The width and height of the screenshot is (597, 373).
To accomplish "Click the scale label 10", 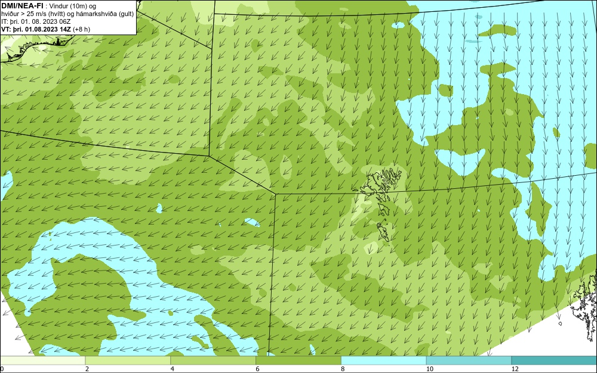I will [430, 369].
